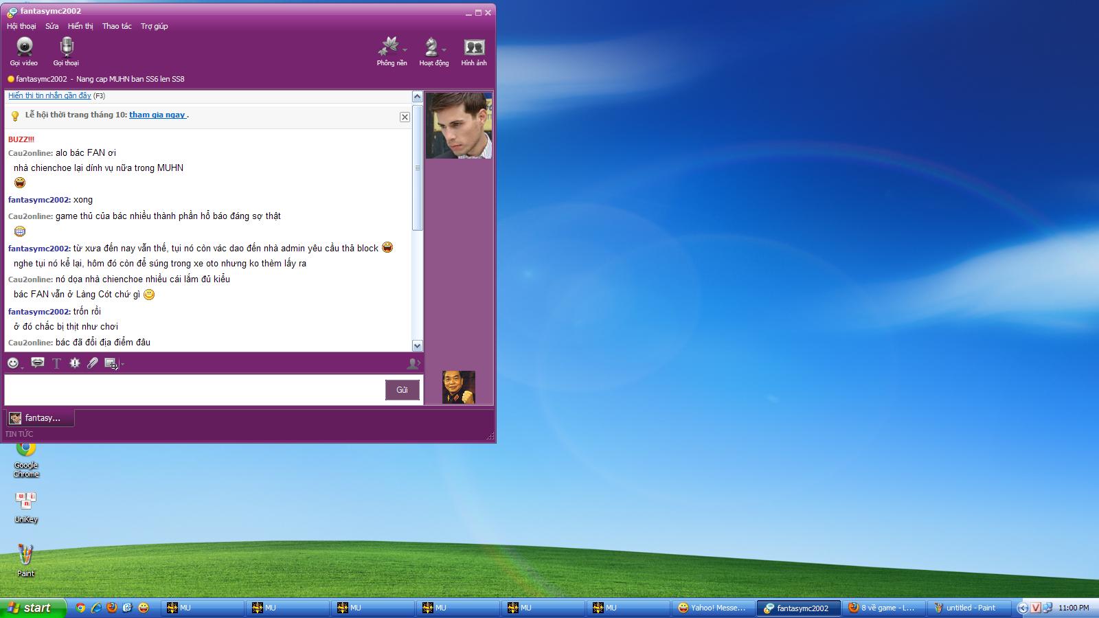Start a voice call with Gọi thoại

pyautogui.click(x=66, y=51)
